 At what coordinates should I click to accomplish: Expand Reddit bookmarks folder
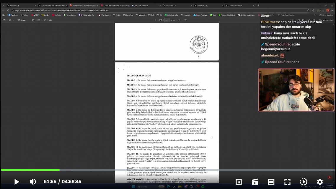click(117, 15)
